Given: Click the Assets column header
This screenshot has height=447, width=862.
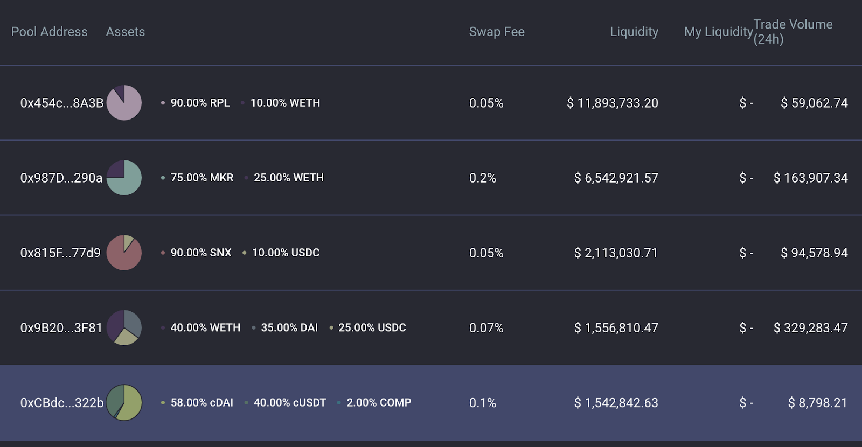Looking at the screenshot, I should [125, 32].
